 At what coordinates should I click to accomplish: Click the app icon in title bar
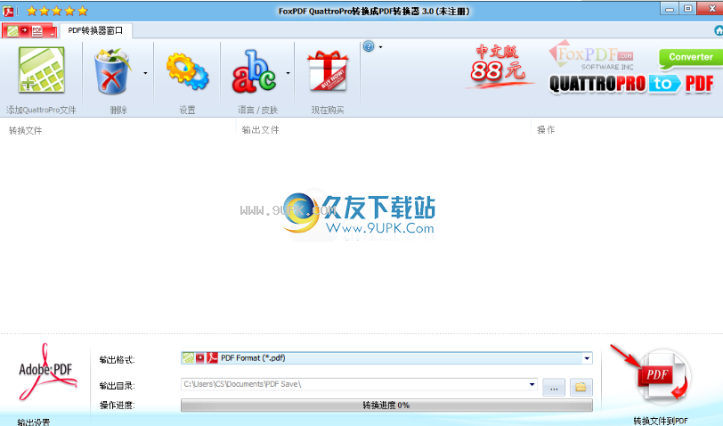coord(8,11)
